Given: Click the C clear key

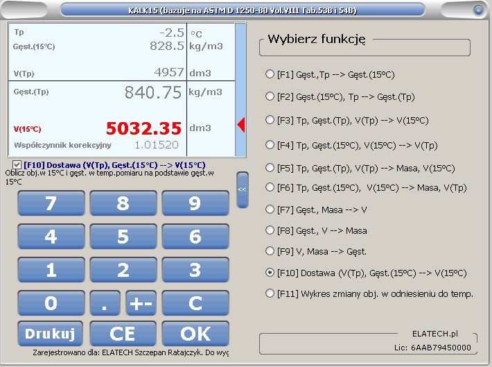Looking at the screenshot, I should [x=195, y=303].
